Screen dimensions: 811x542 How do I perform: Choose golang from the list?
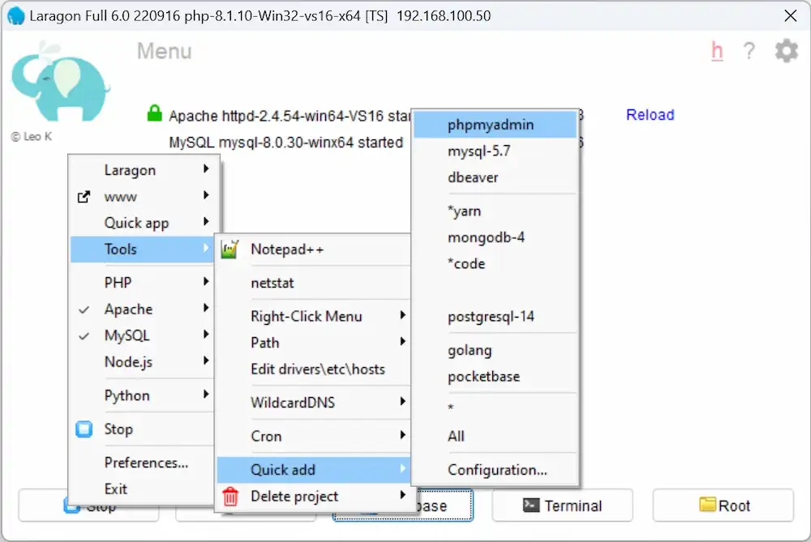click(495, 350)
